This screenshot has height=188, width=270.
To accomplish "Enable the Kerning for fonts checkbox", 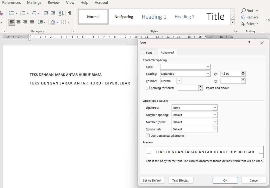I will (148, 88).
